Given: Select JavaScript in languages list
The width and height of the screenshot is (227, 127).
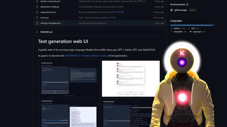Looking at the screenshot, I should [197, 32].
